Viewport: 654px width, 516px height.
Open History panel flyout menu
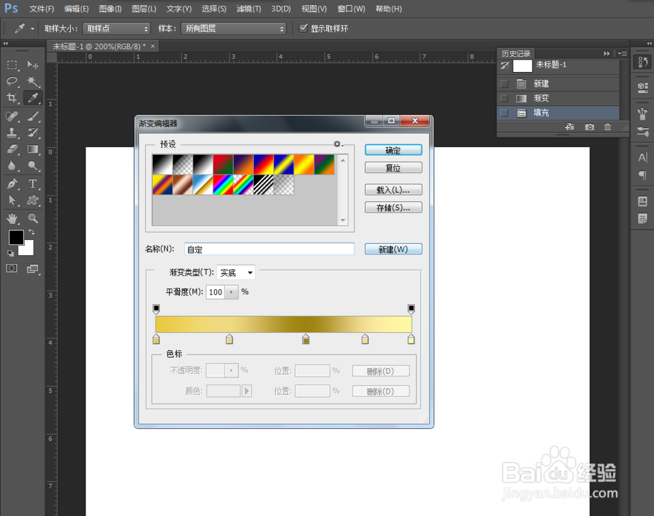click(x=623, y=54)
